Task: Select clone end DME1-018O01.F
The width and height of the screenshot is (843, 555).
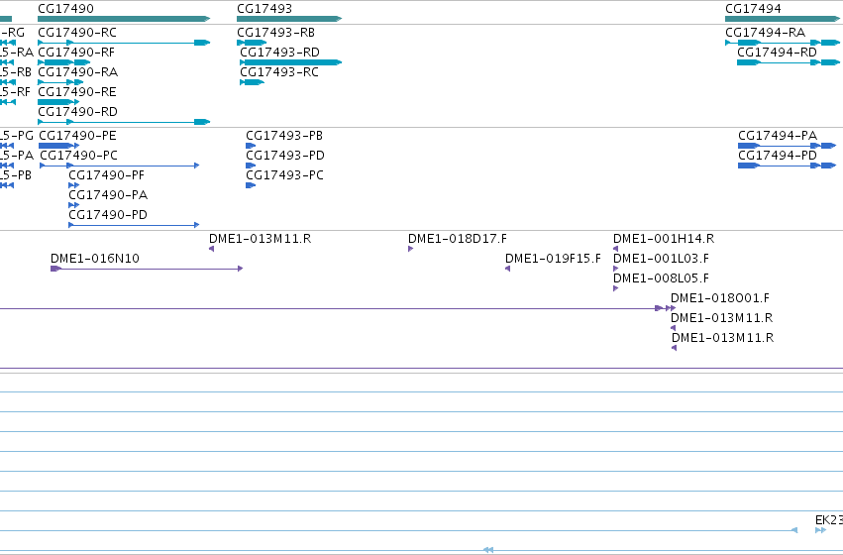Action: [720, 298]
